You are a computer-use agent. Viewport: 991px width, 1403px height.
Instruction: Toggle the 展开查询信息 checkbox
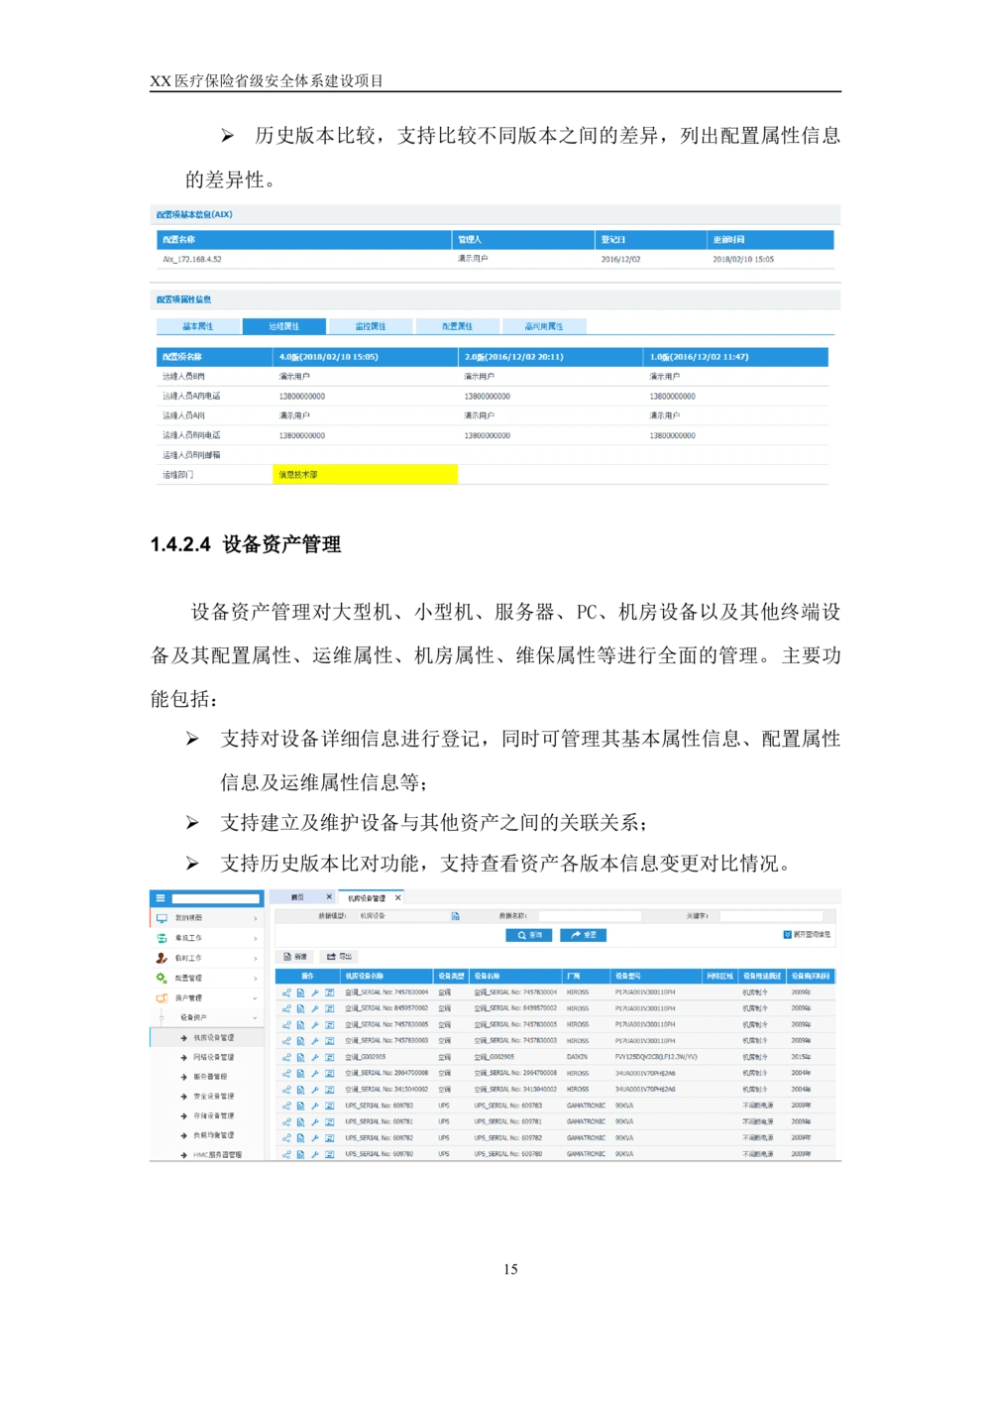coord(788,935)
